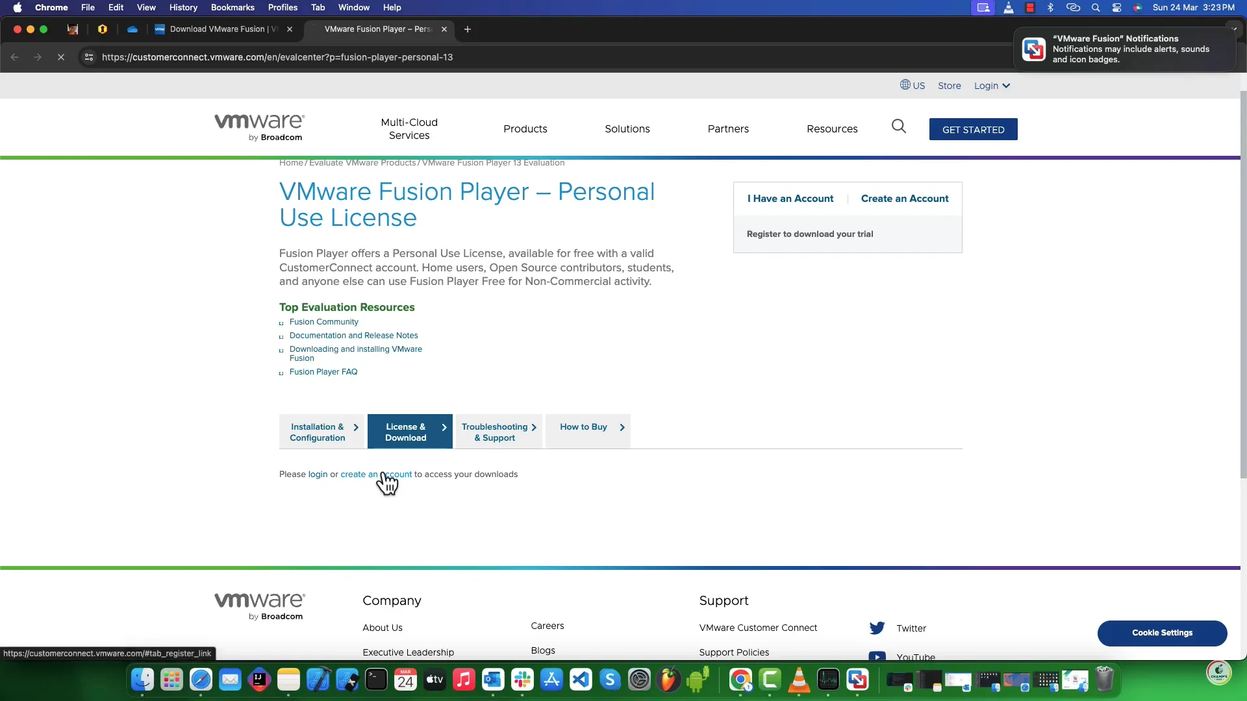Open the History menu in menu bar

183,8
